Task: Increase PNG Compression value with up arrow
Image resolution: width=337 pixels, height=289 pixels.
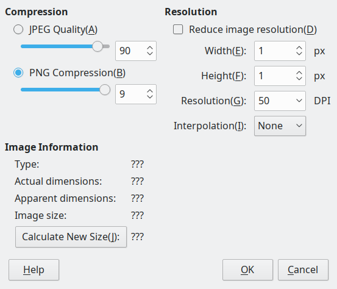Action: 150,91
